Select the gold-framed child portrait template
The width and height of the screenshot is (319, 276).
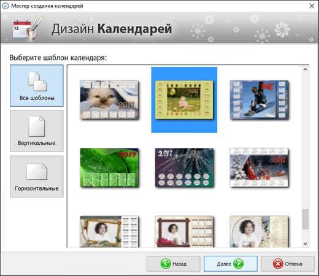[x=109, y=232]
